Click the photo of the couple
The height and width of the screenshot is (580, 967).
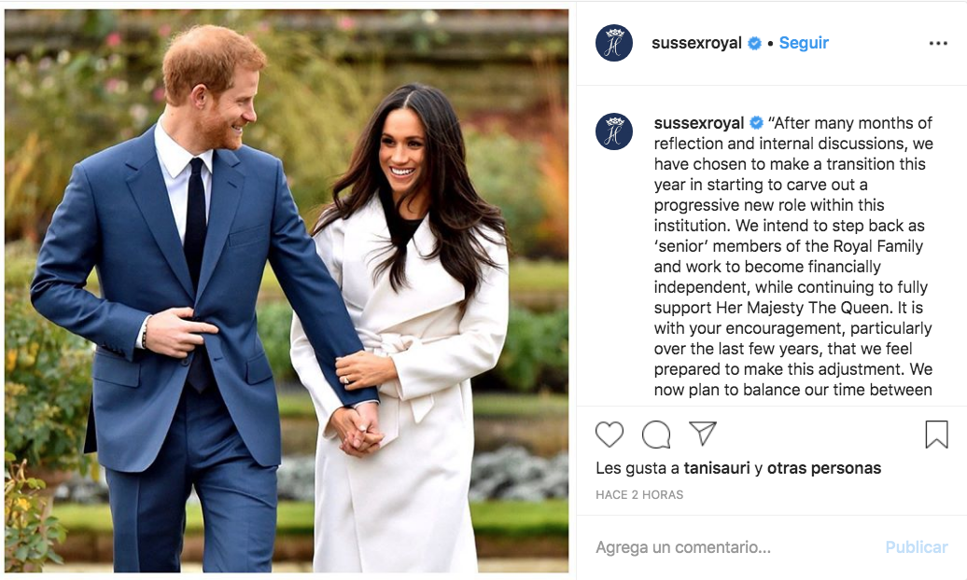click(287, 290)
